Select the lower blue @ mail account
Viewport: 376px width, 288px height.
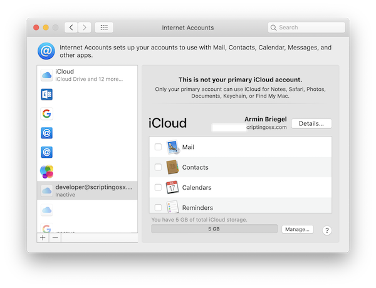coord(47,152)
